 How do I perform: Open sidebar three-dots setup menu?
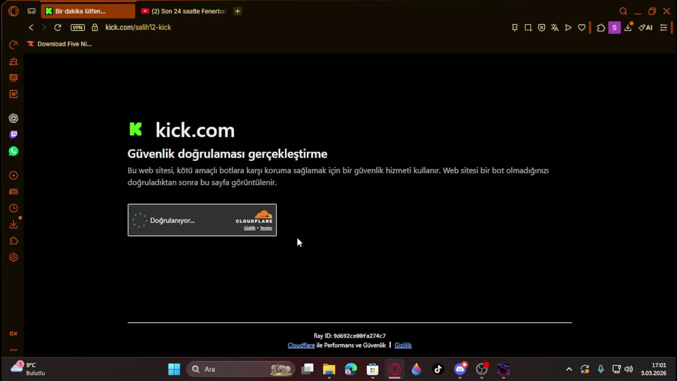(x=14, y=350)
